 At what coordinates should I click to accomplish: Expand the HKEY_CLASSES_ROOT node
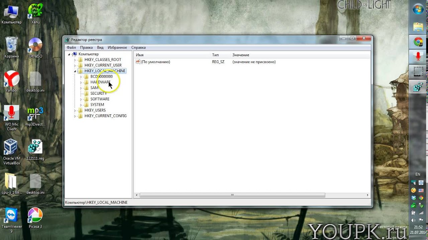[x=75, y=60]
